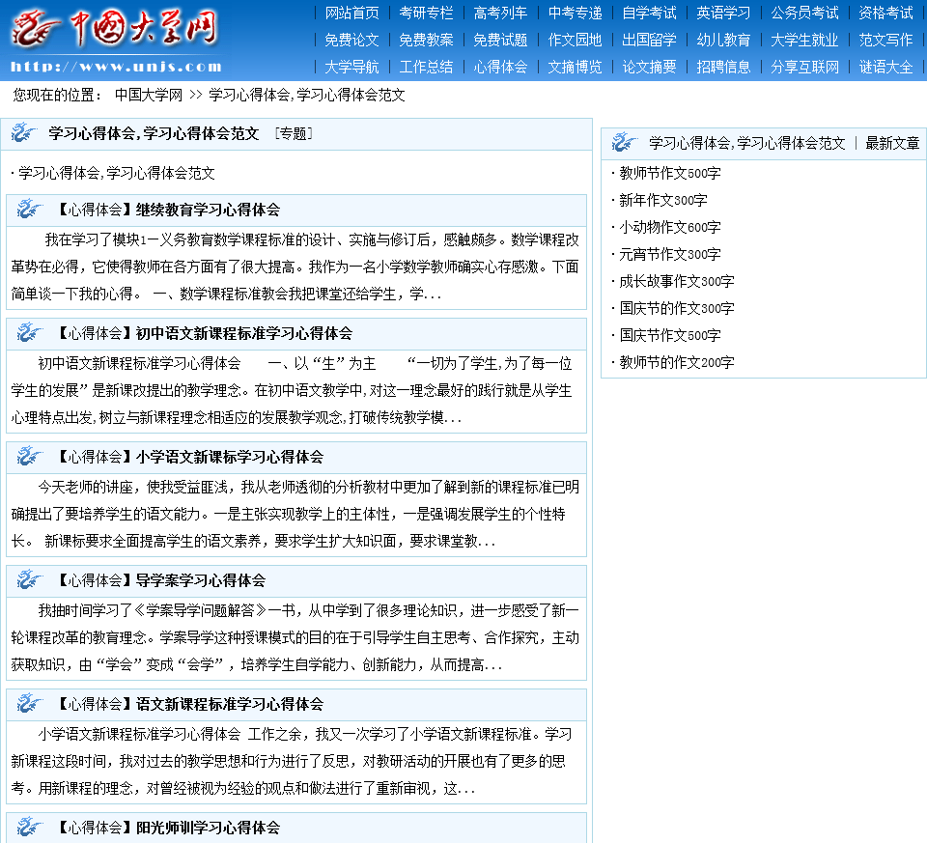Open 出国留学 navigation link
Viewport: 927px width, 843px height.
coord(649,40)
